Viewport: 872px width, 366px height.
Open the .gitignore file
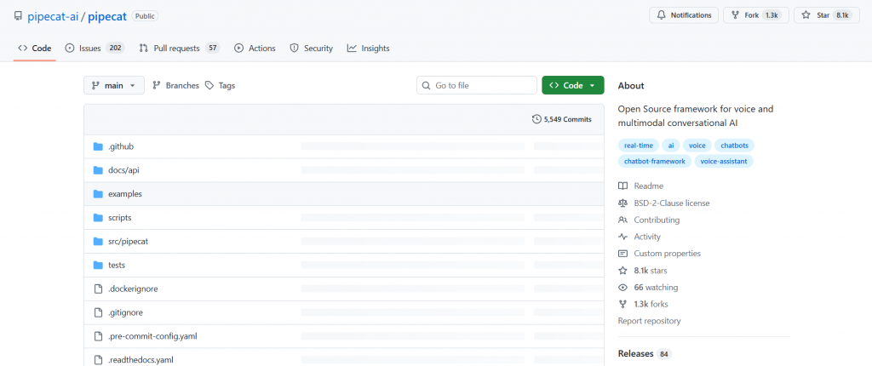coord(126,312)
